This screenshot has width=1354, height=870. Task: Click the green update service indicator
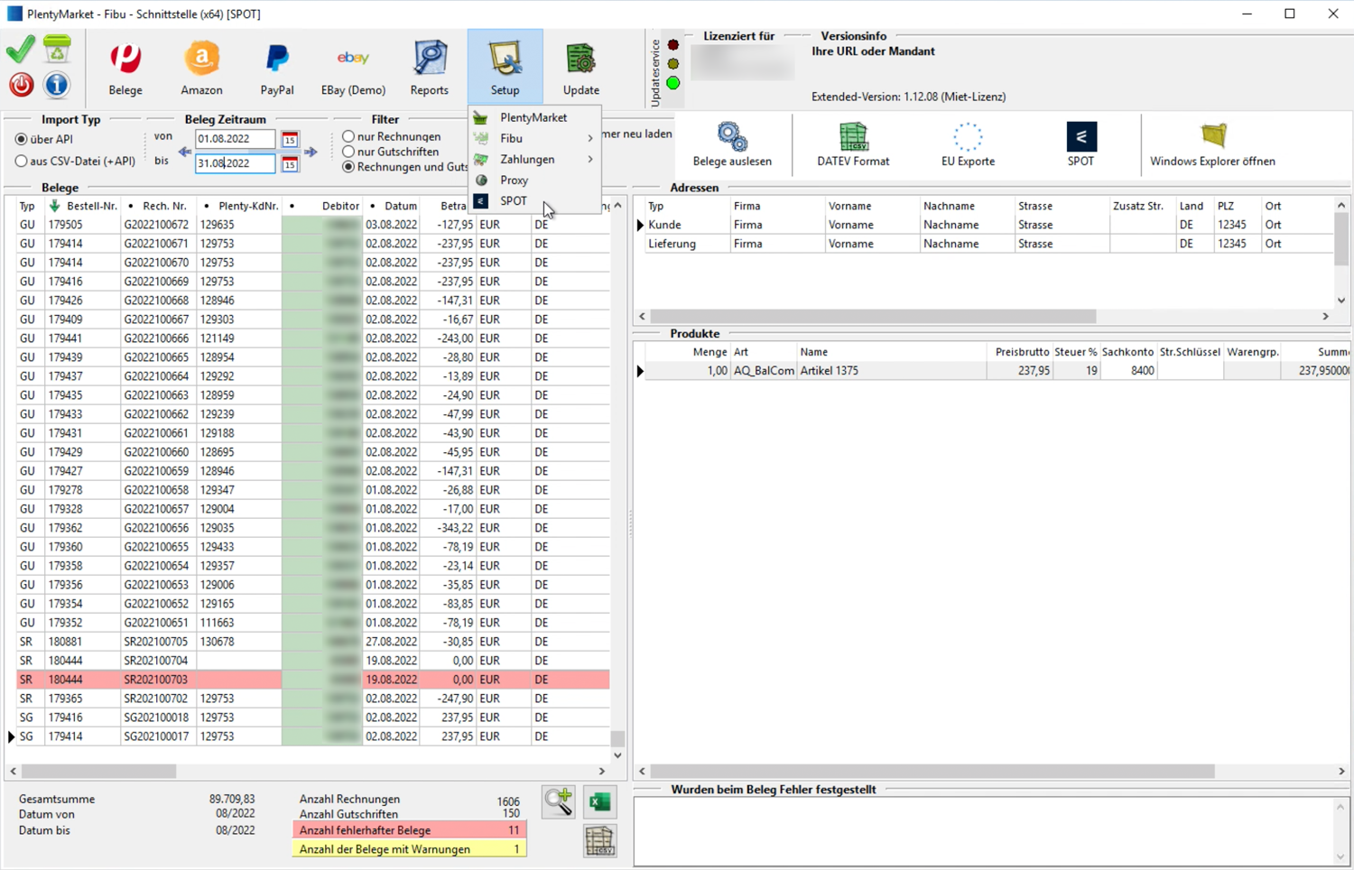pos(673,83)
